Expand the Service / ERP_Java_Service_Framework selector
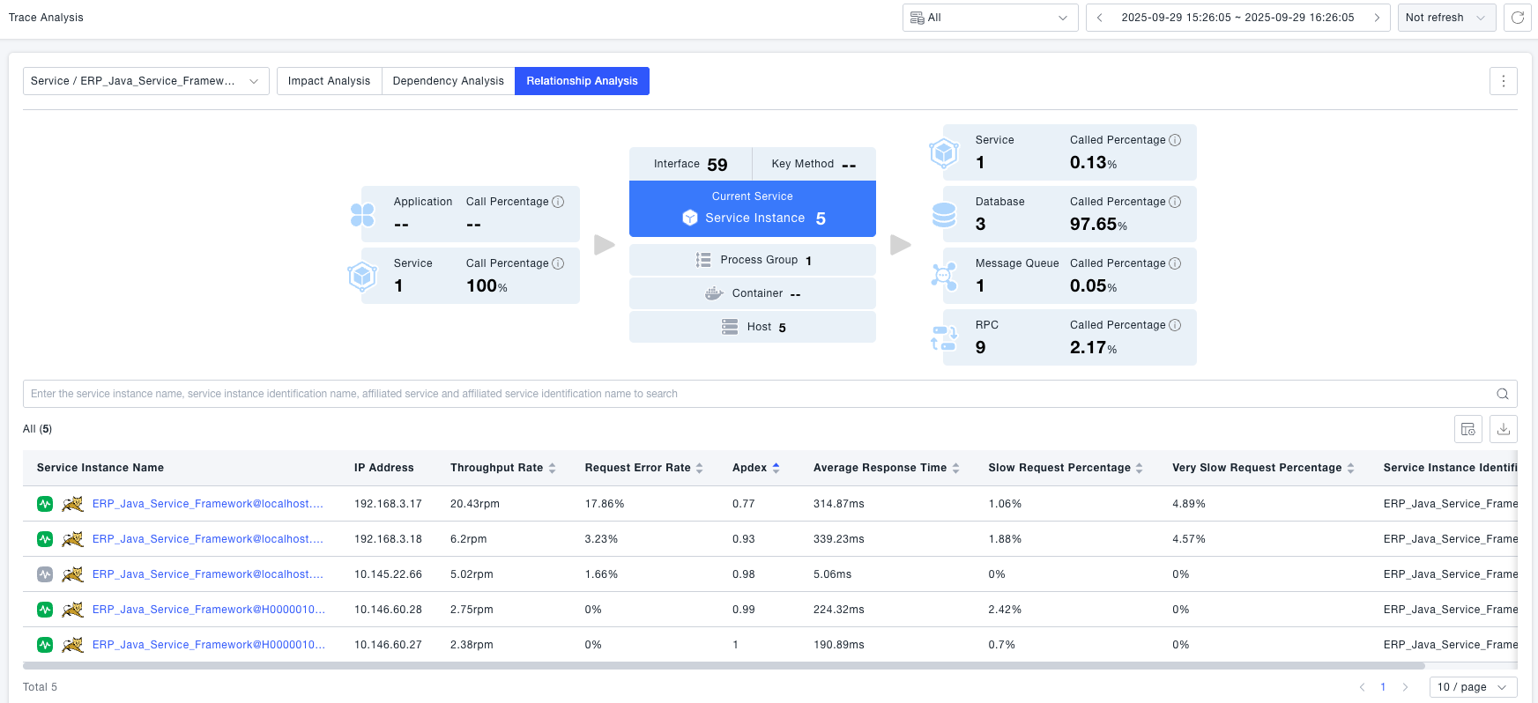Image resolution: width=1538 pixels, height=703 pixels. pos(145,81)
